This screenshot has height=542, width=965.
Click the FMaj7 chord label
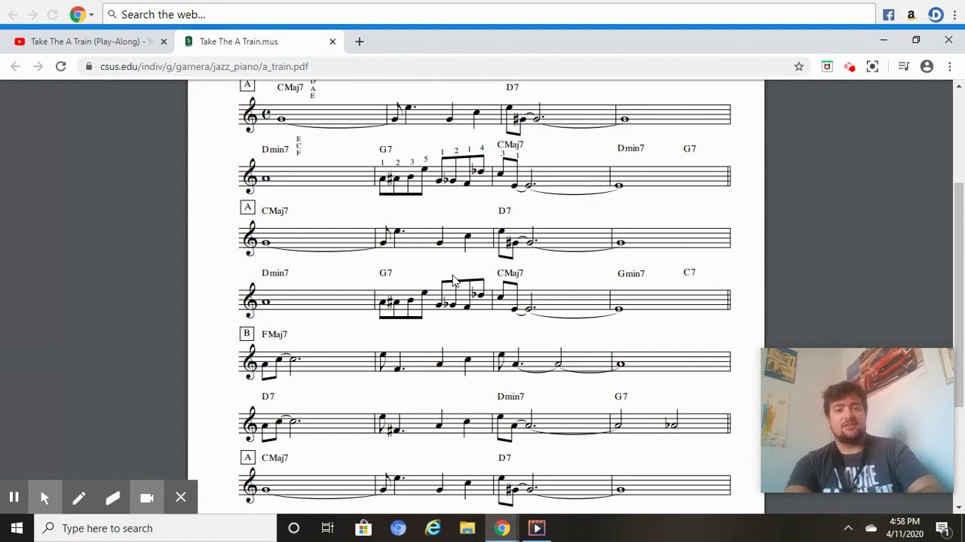coord(274,334)
